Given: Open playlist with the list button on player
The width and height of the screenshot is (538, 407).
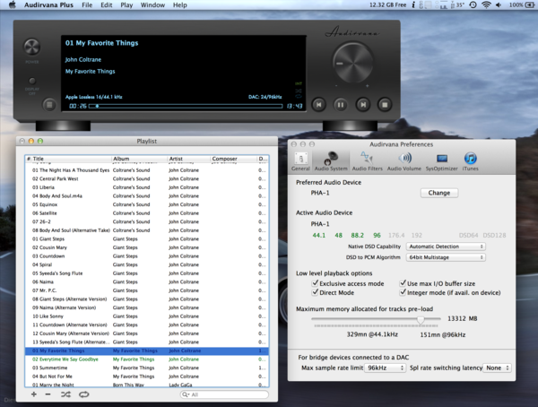Looking at the screenshot, I should pos(49,105).
